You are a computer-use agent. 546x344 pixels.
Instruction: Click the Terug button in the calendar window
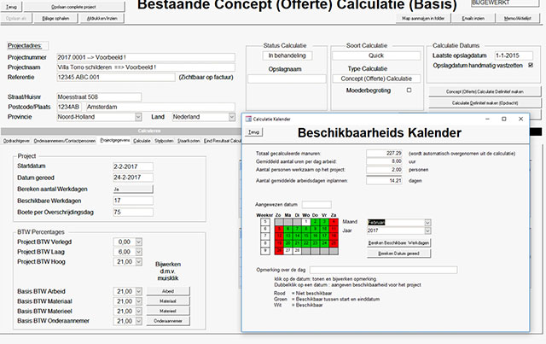point(253,133)
